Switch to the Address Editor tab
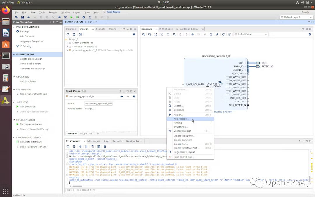Viewport: 315px width, 197px height. pos(189,29)
